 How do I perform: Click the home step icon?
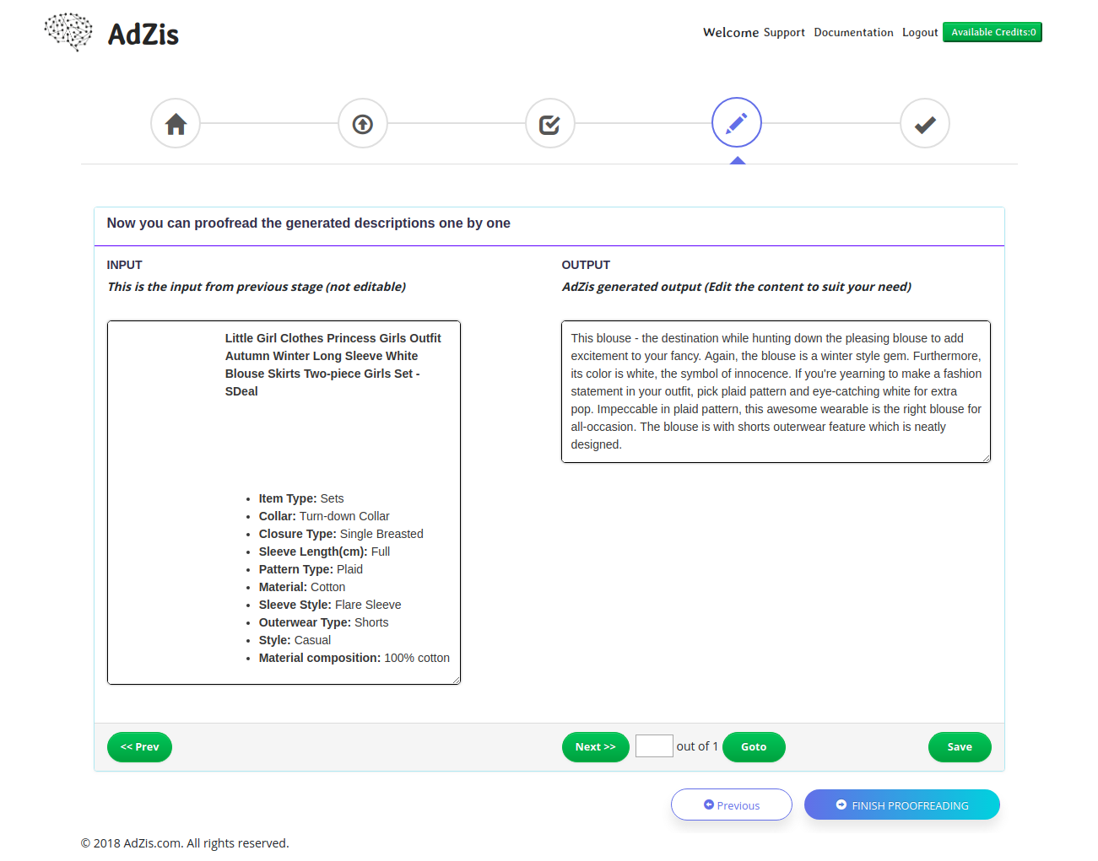pos(176,124)
